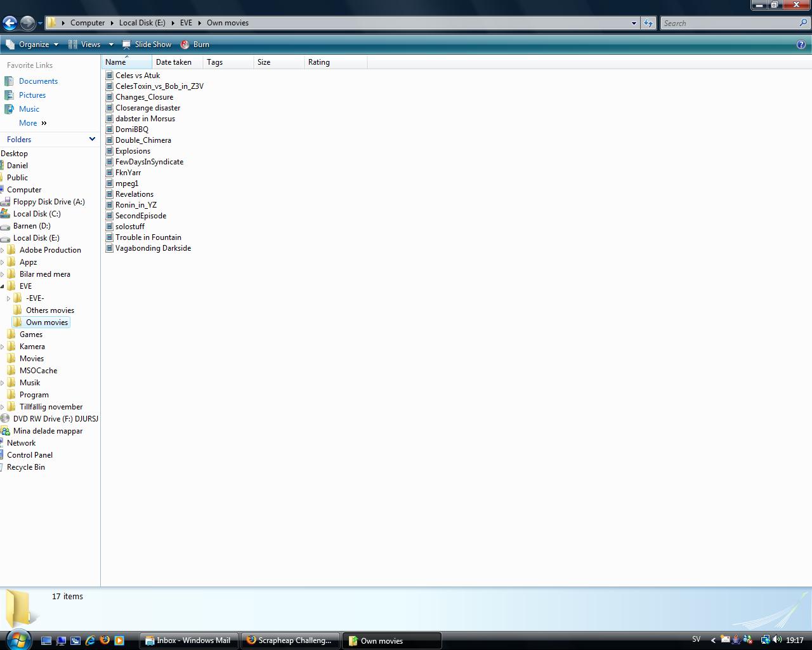Sort by the Date taken column

(x=178, y=62)
